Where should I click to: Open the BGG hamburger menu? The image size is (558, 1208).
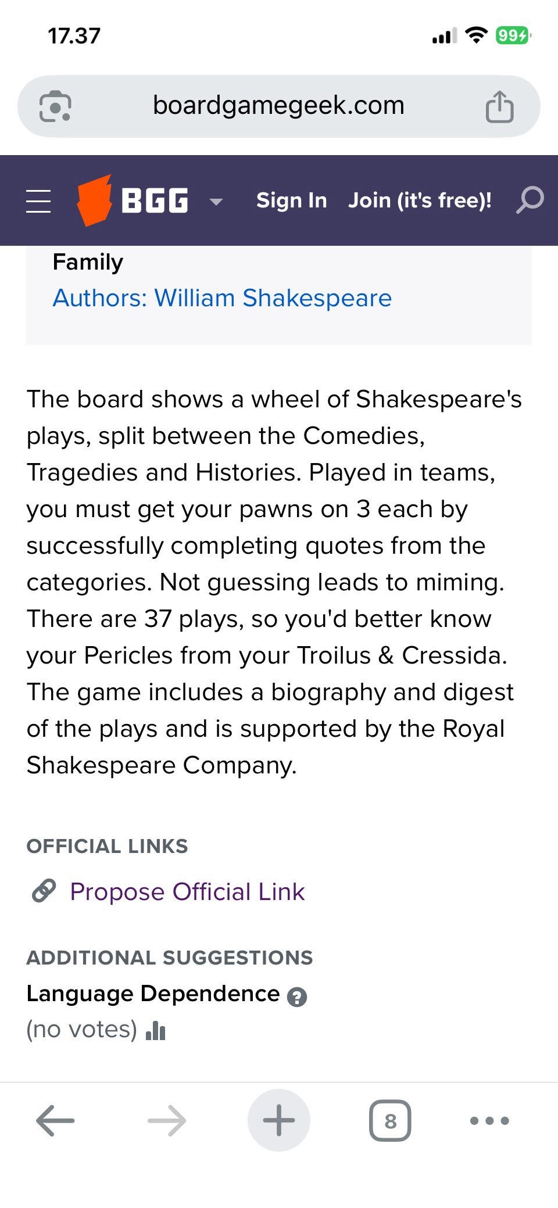[x=38, y=201]
